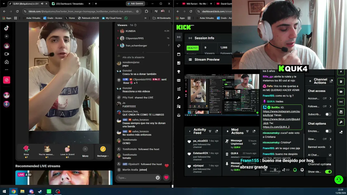Expand more gifts with the More arrow

click(x=85, y=151)
